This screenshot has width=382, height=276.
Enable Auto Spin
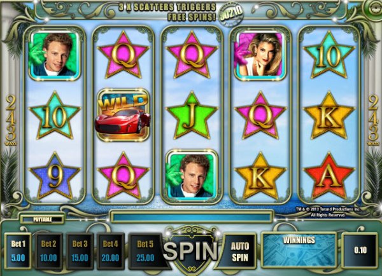(240, 251)
